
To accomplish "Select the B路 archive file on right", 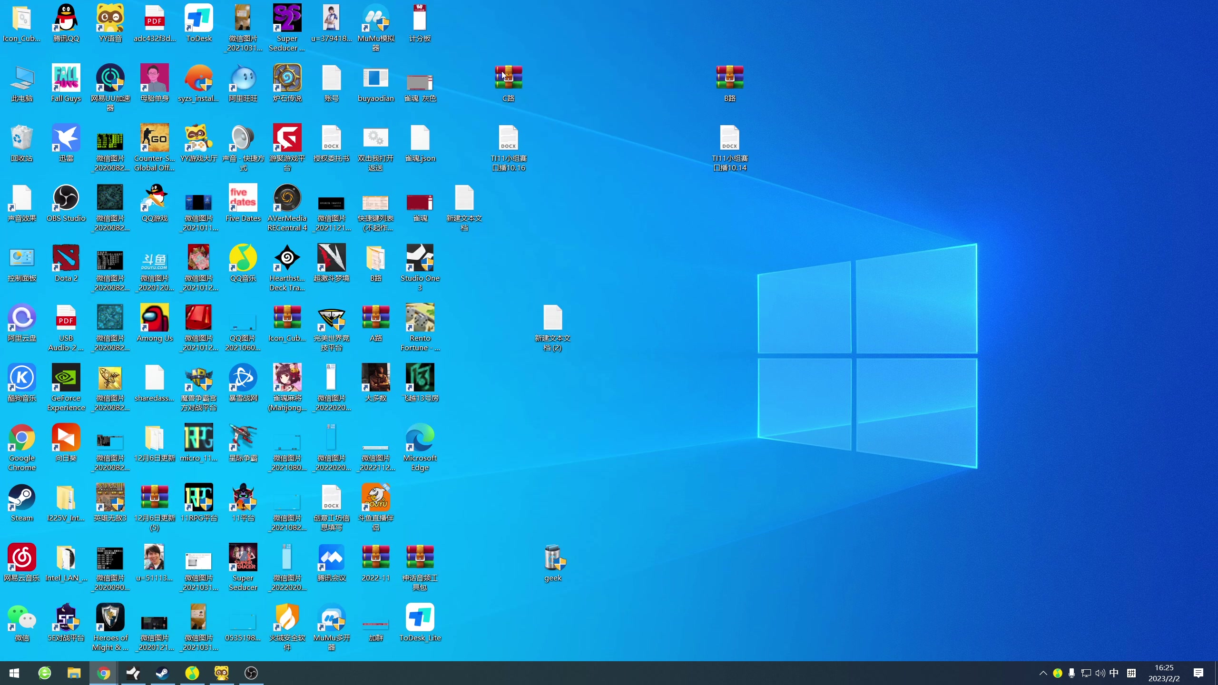I will [x=730, y=84].
